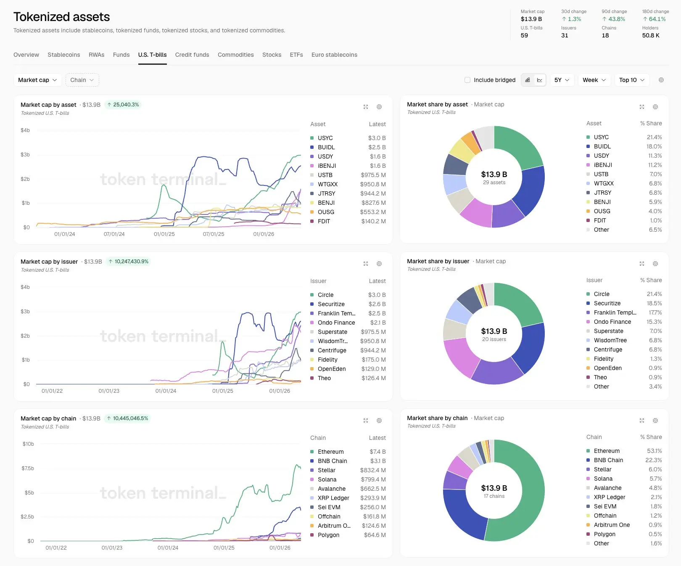Screen dimensions: 681x566
Task: Open settings for Market share by issuer chart
Action: pyautogui.click(x=655, y=264)
